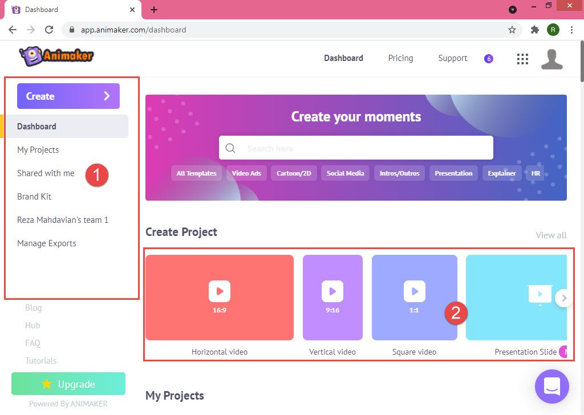Click the Search here input field
The image size is (584, 415).
(356, 148)
